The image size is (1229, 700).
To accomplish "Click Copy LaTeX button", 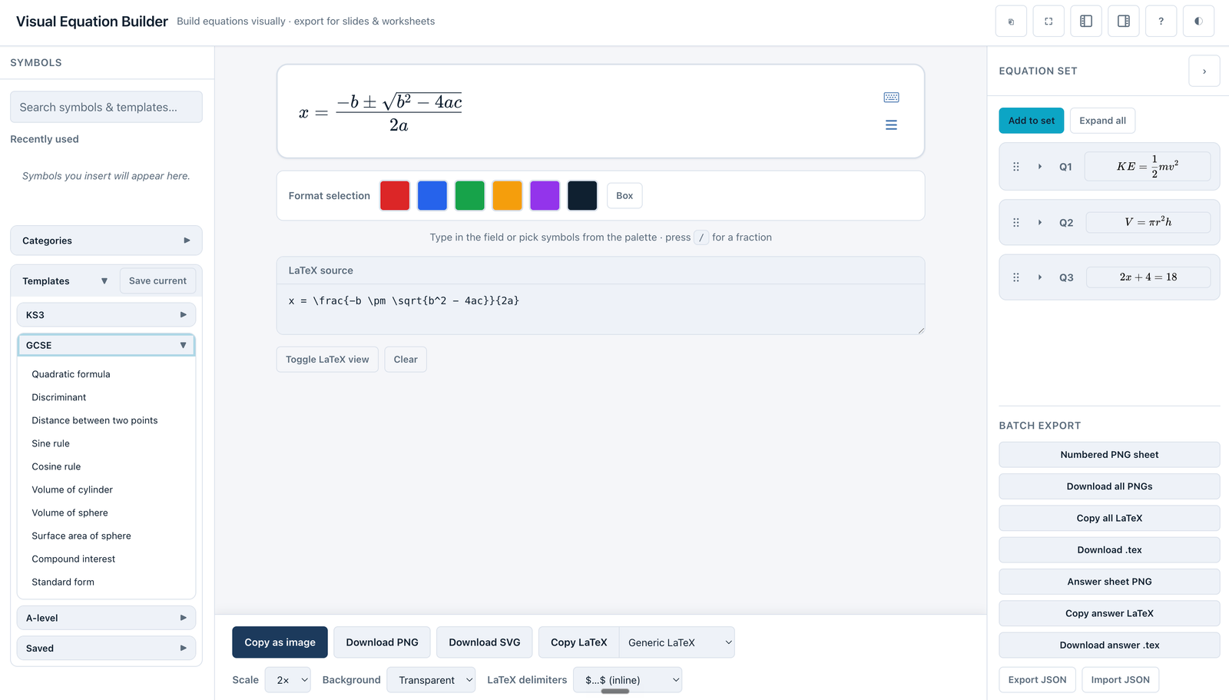I will coord(579,642).
